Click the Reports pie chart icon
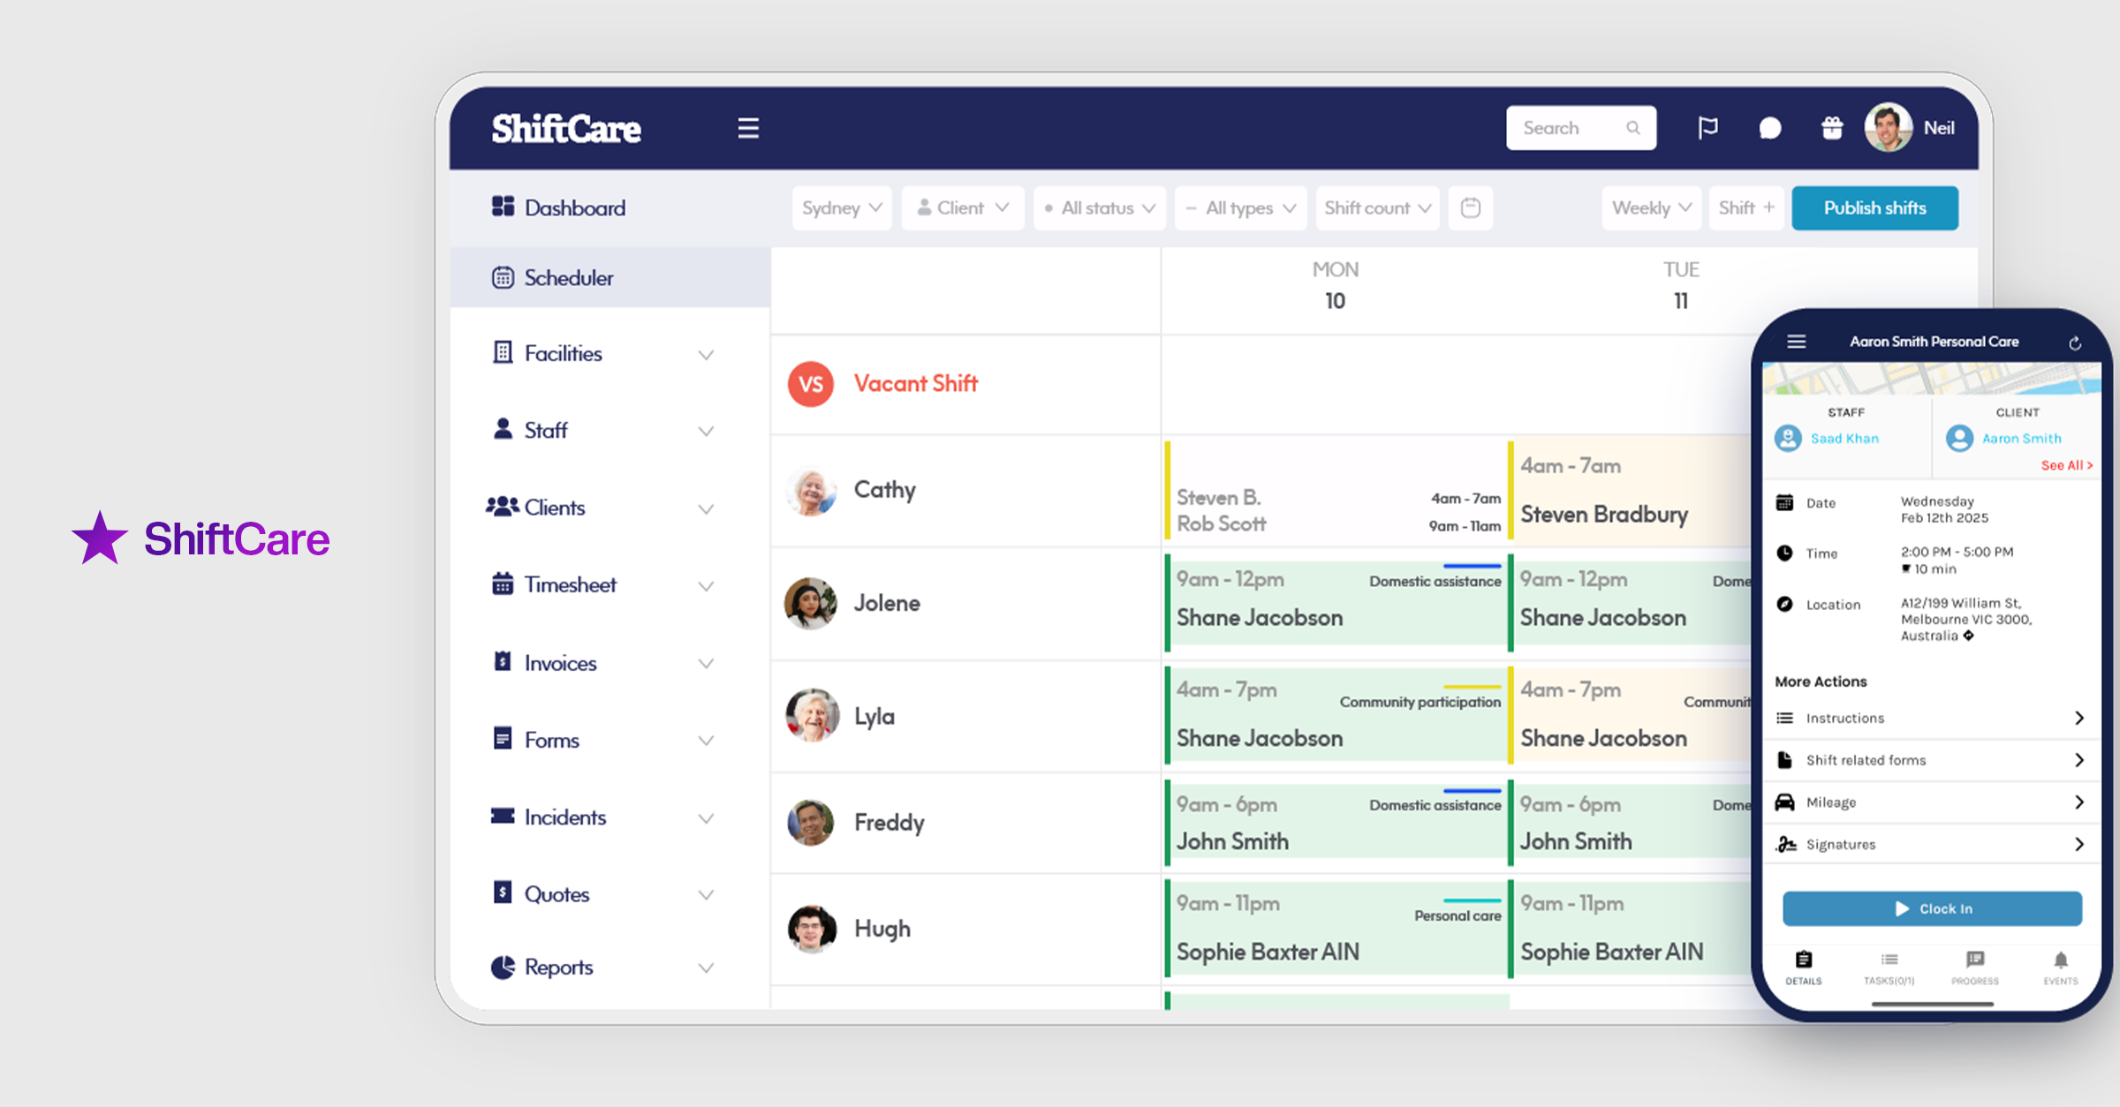The height and width of the screenshot is (1107, 2120). click(x=503, y=967)
